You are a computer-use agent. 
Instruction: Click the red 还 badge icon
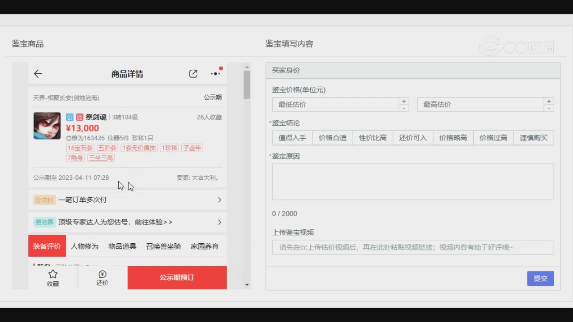[80, 117]
